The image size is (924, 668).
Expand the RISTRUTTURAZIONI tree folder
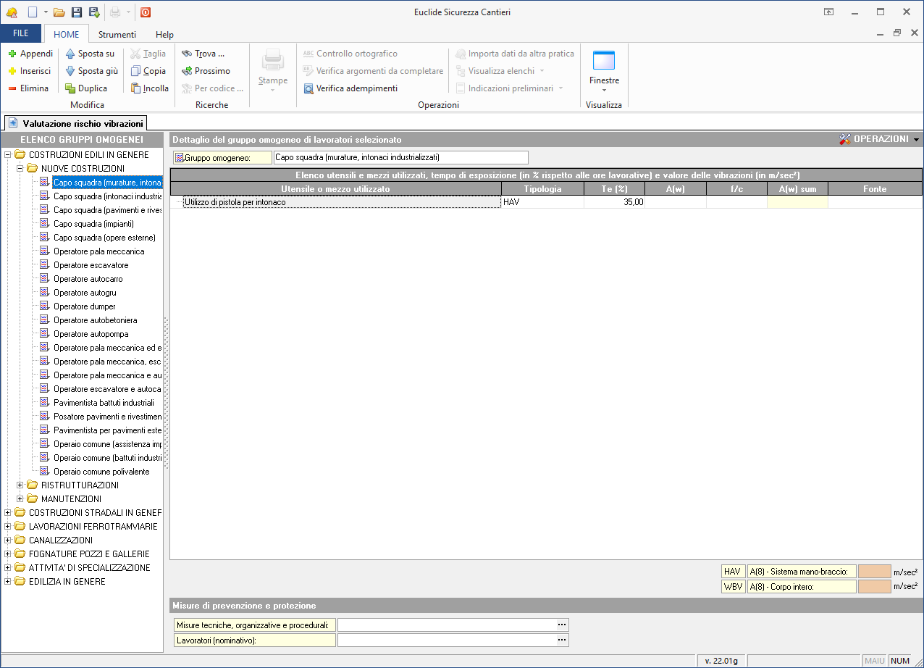(20, 485)
